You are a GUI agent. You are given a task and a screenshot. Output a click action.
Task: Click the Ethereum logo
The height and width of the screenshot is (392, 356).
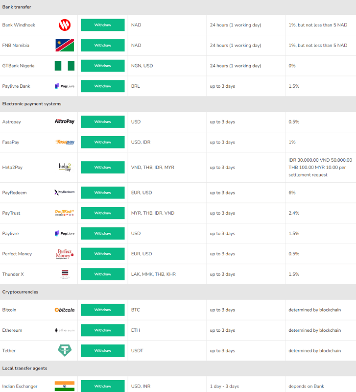click(65, 330)
